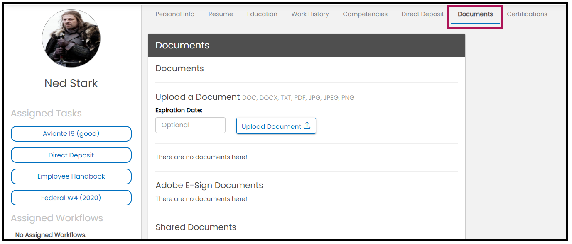Open the Avionte I9 (good) task
The image size is (572, 244).
(71, 134)
